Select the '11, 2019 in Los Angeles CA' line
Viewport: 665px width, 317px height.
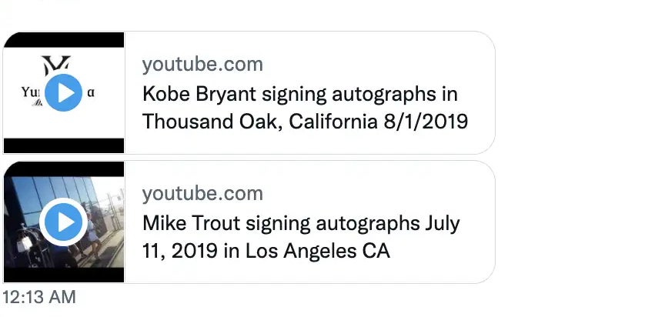pyautogui.click(x=266, y=251)
